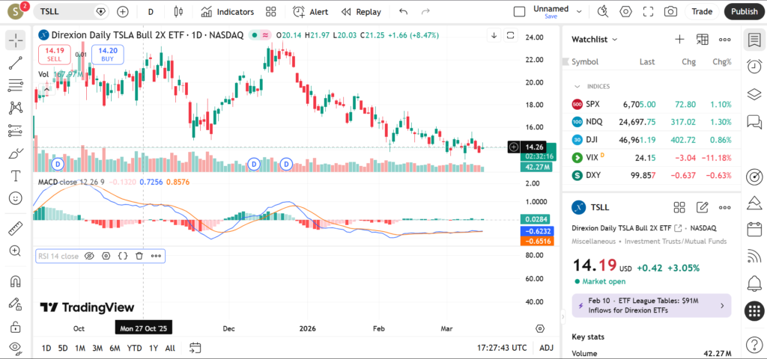
Task: Click the red SELL price button
Action: 55,55
